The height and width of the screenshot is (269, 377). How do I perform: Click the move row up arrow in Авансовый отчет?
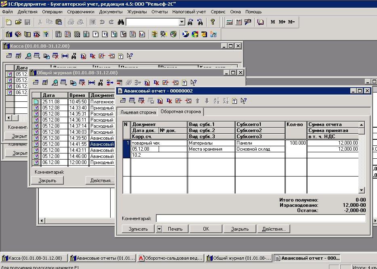click(197, 101)
